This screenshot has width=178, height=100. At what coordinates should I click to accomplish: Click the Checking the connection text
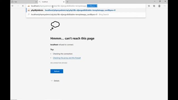[x=63, y=54]
